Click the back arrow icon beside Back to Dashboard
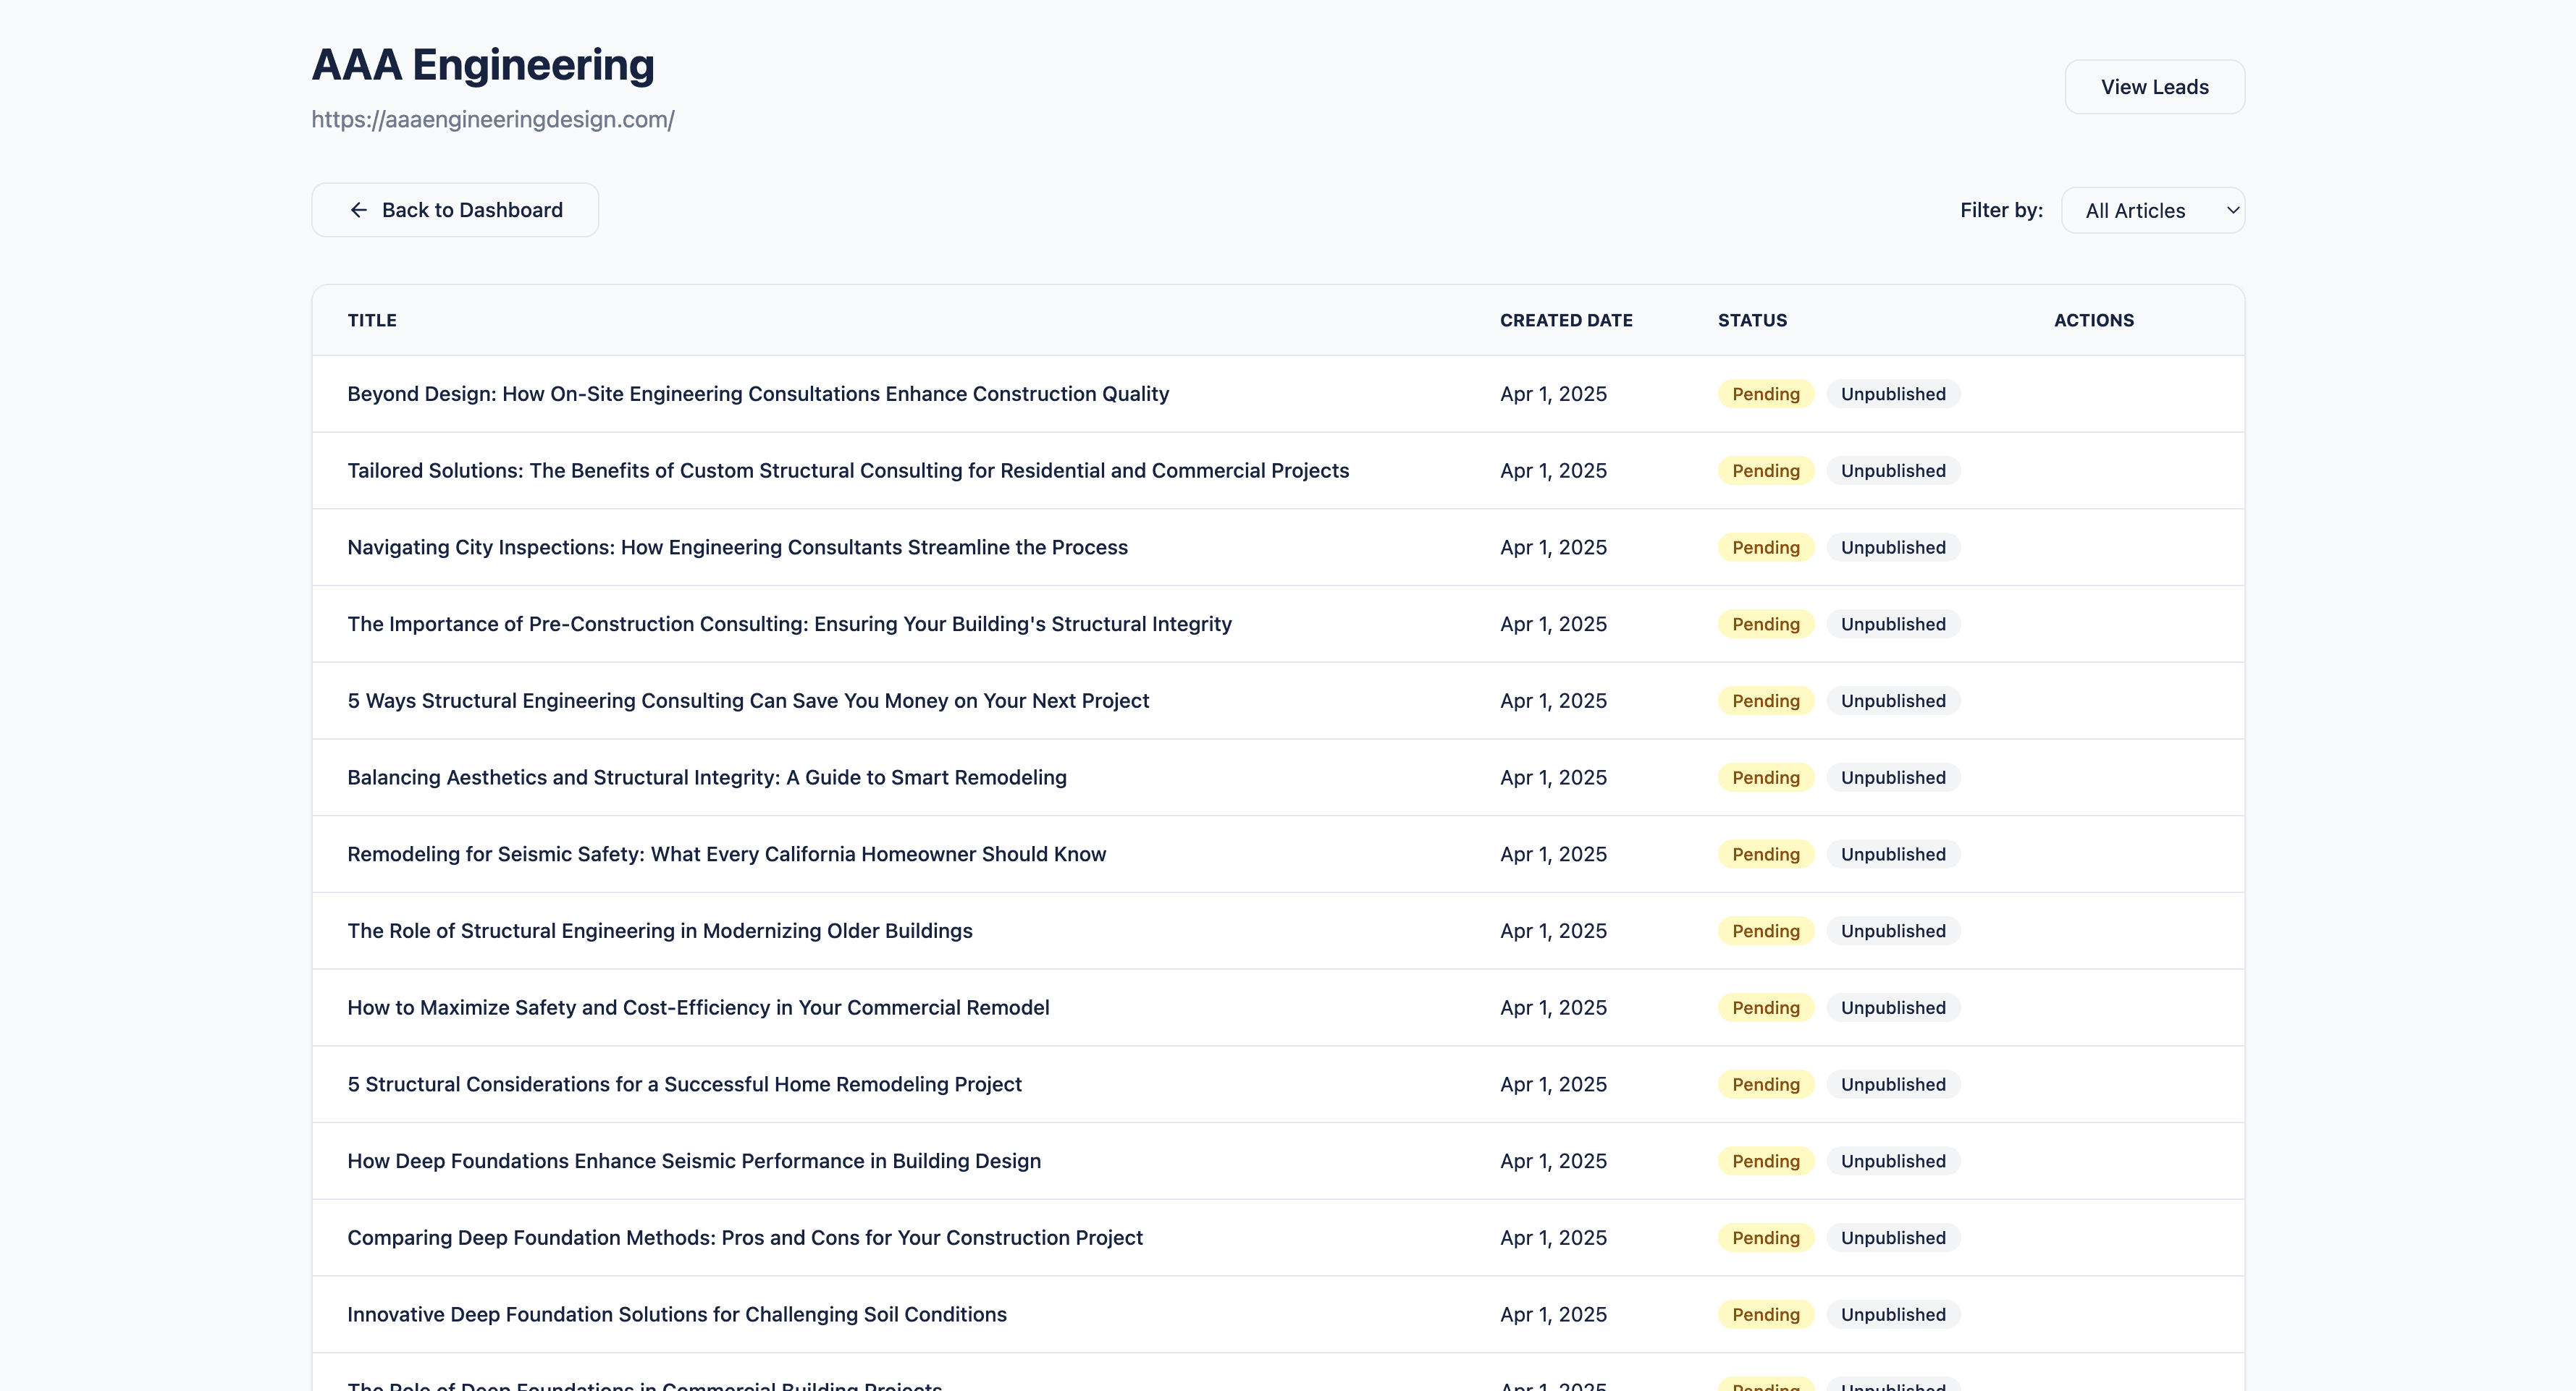2576x1391 pixels. pyautogui.click(x=359, y=210)
